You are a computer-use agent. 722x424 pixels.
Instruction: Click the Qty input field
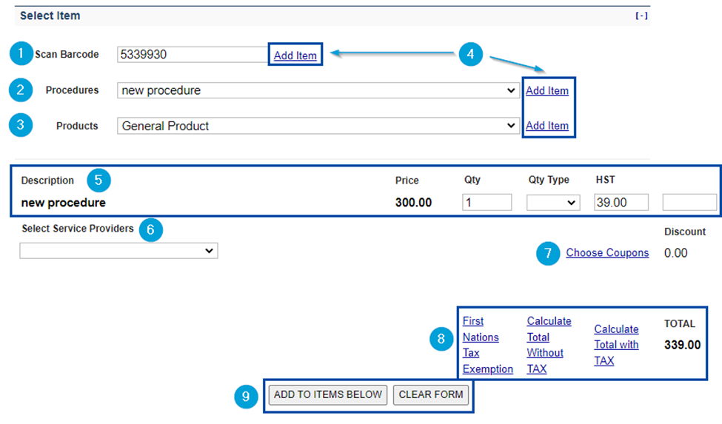click(x=487, y=202)
